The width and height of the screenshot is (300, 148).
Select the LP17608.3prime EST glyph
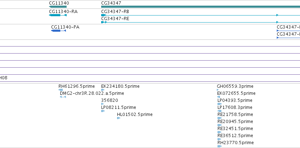[220, 111]
